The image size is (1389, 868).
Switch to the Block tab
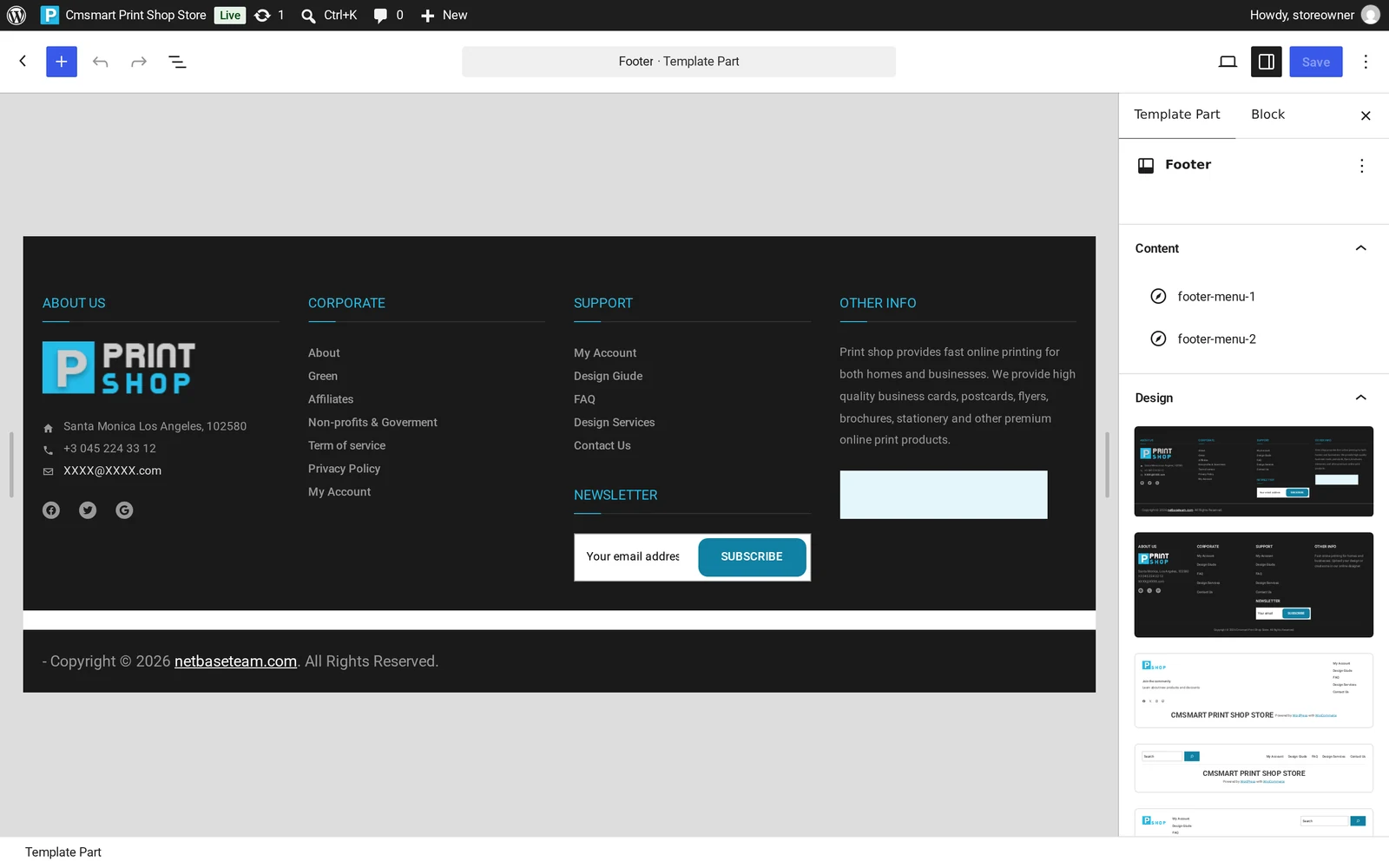click(1267, 115)
